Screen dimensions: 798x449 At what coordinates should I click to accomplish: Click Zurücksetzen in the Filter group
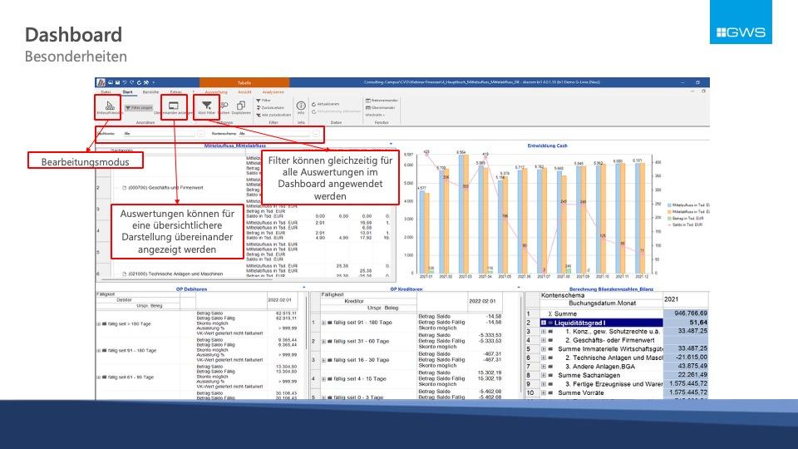[269, 108]
